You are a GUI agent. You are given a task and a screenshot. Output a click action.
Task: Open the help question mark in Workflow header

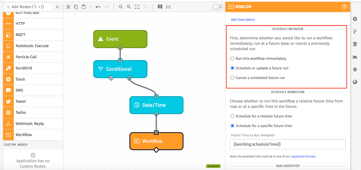[344, 7]
